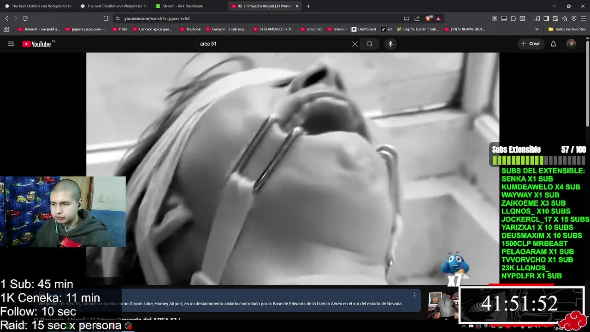Open the account avatar menu

[571, 44]
